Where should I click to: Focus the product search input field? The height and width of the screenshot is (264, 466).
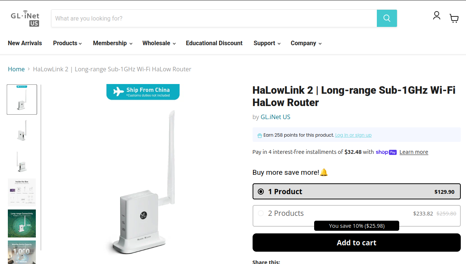(x=214, y=18)
